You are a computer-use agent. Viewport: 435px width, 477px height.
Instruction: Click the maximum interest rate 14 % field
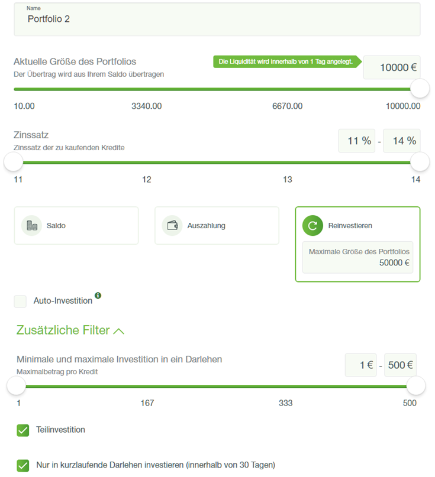click(402, 141)
